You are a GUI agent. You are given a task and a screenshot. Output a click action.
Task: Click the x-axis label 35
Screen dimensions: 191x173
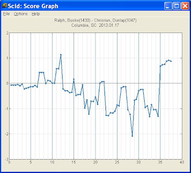pyautogui.click(x=160, y=162)
